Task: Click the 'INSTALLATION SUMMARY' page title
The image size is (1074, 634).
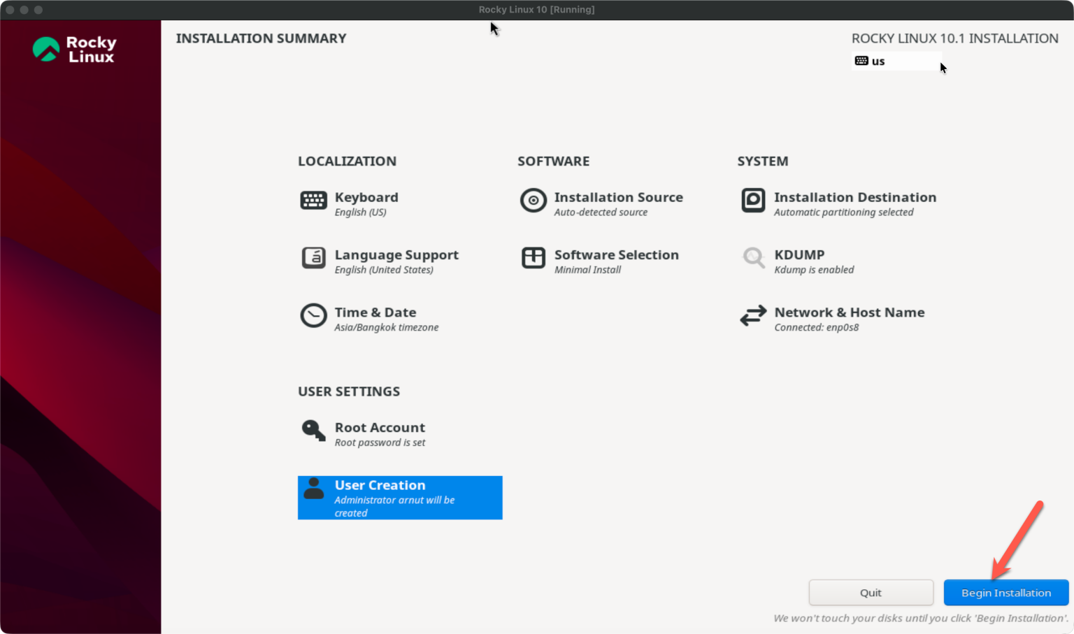Action: pos(261,38)
